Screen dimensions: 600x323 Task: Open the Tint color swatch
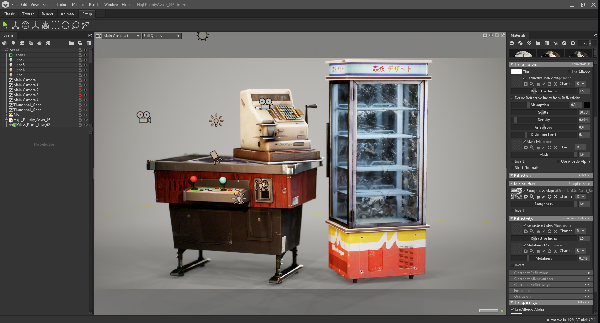pyautogui.click(x=516, y=72)
